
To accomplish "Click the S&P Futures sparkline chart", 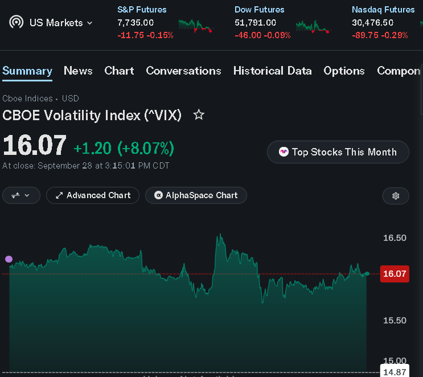I will click(196, 26).
